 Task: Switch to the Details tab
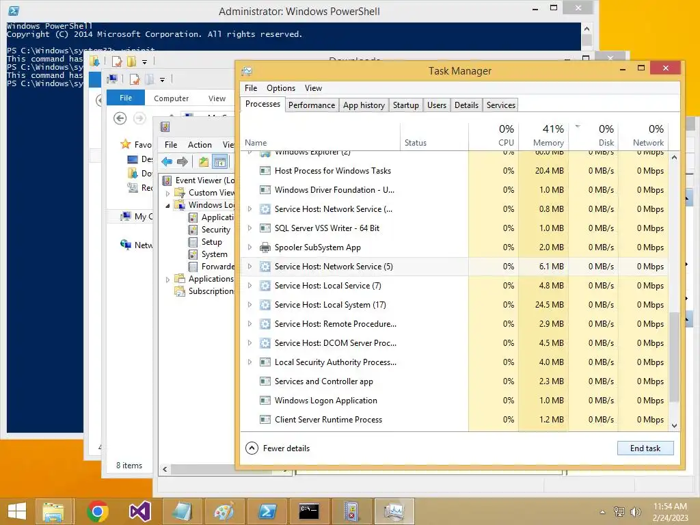click(x=466, y=105)
